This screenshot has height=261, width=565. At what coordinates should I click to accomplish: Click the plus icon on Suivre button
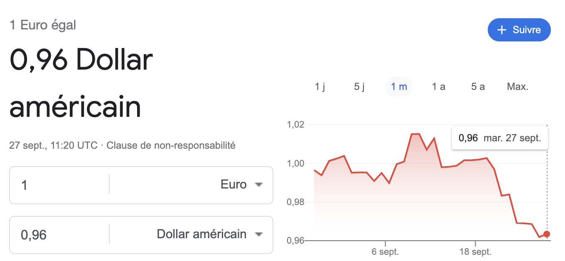click(x=502, y=30)
